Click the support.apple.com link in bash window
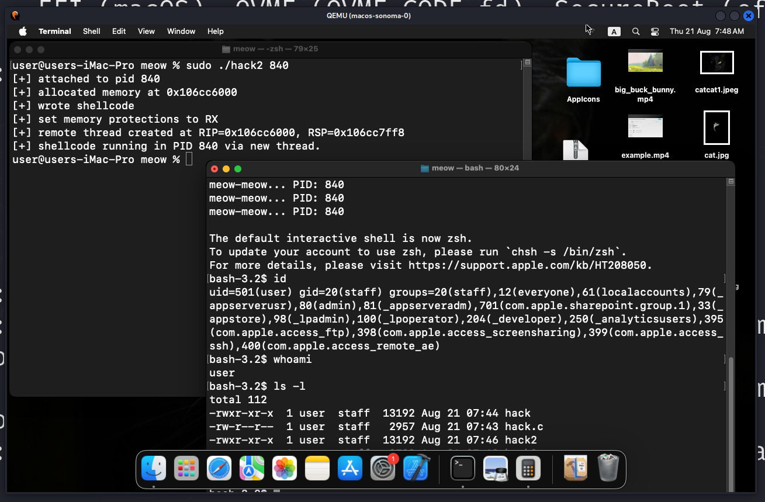The image size is (765, 502). [x=527, y=265]
